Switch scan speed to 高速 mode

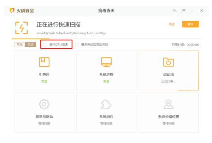[30, 44]
